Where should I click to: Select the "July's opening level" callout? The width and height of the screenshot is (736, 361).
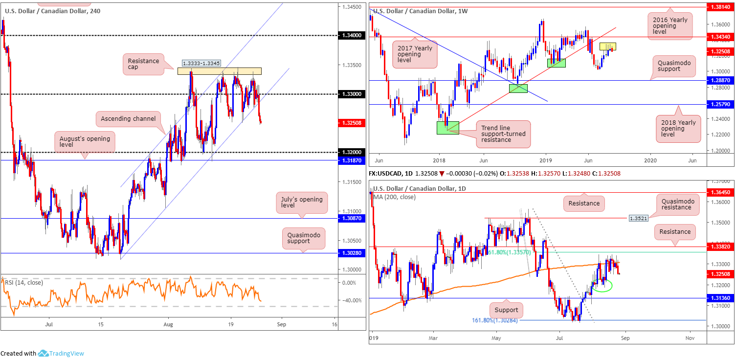[x=302, y=203]
